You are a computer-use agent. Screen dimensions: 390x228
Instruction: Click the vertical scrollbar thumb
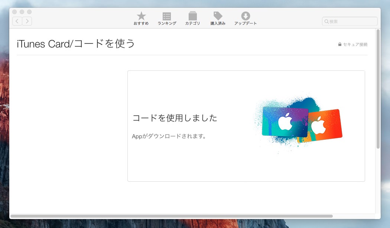(x=378, y=89)
